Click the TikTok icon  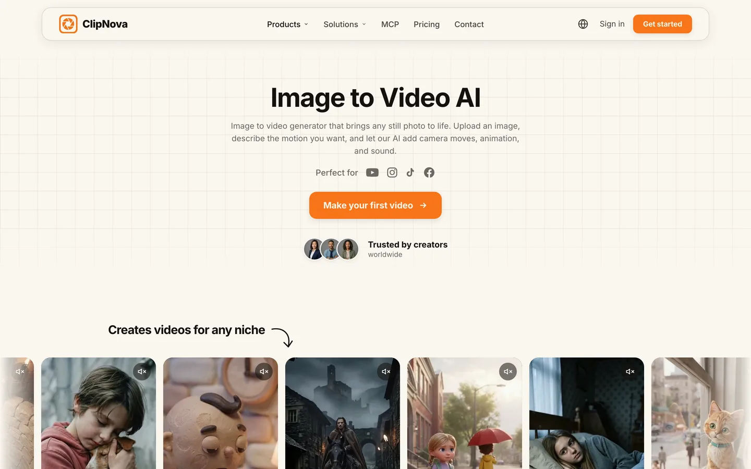[410, 172]
